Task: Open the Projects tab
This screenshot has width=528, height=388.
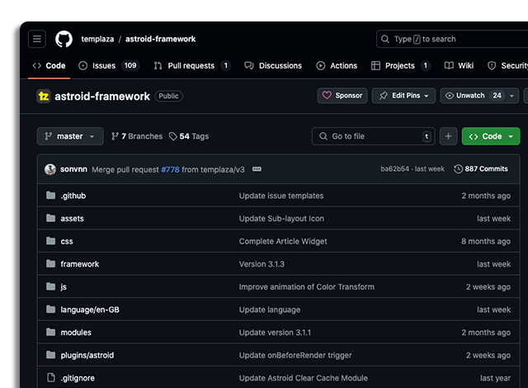Action: pos(401,66)
